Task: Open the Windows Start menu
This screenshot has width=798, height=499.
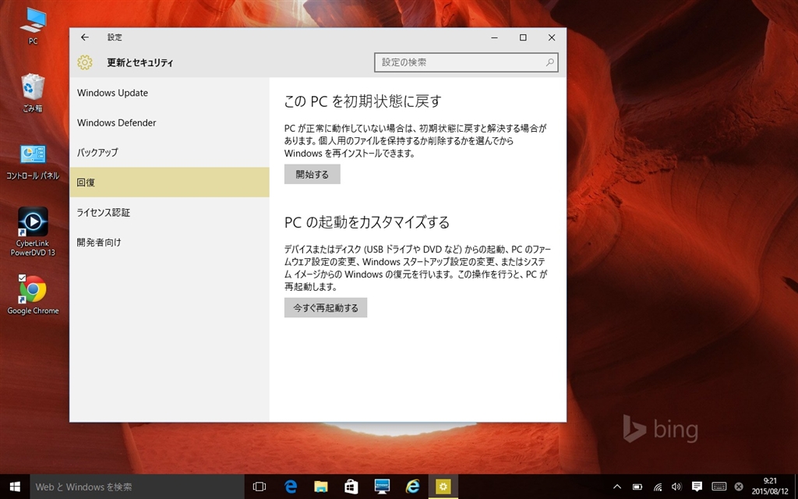Action: tap(15, 487)
